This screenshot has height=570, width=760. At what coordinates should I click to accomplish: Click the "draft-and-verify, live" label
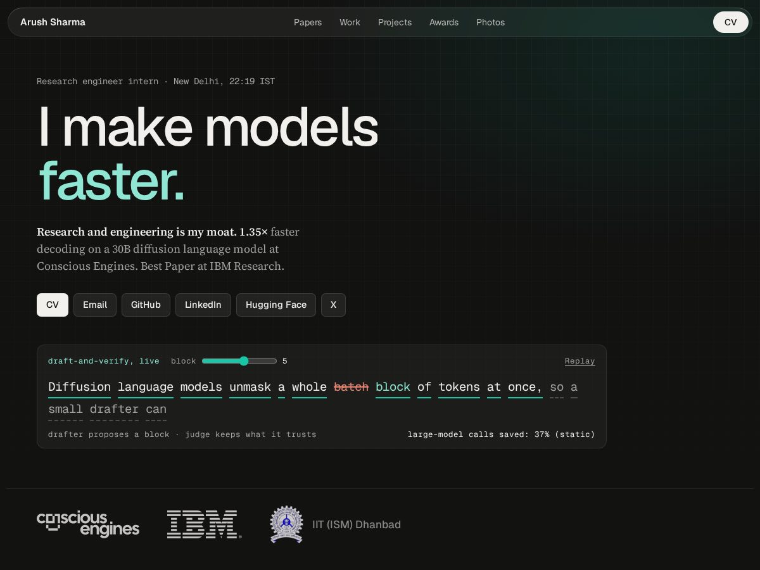pos(104,361)
